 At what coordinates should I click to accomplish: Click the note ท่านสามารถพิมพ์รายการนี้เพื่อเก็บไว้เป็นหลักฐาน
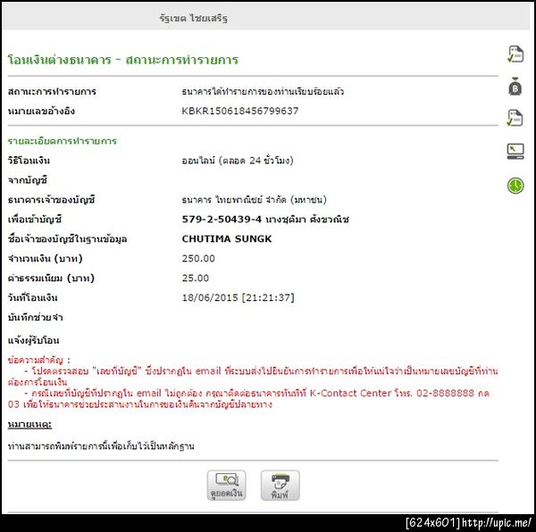point(101,446)
